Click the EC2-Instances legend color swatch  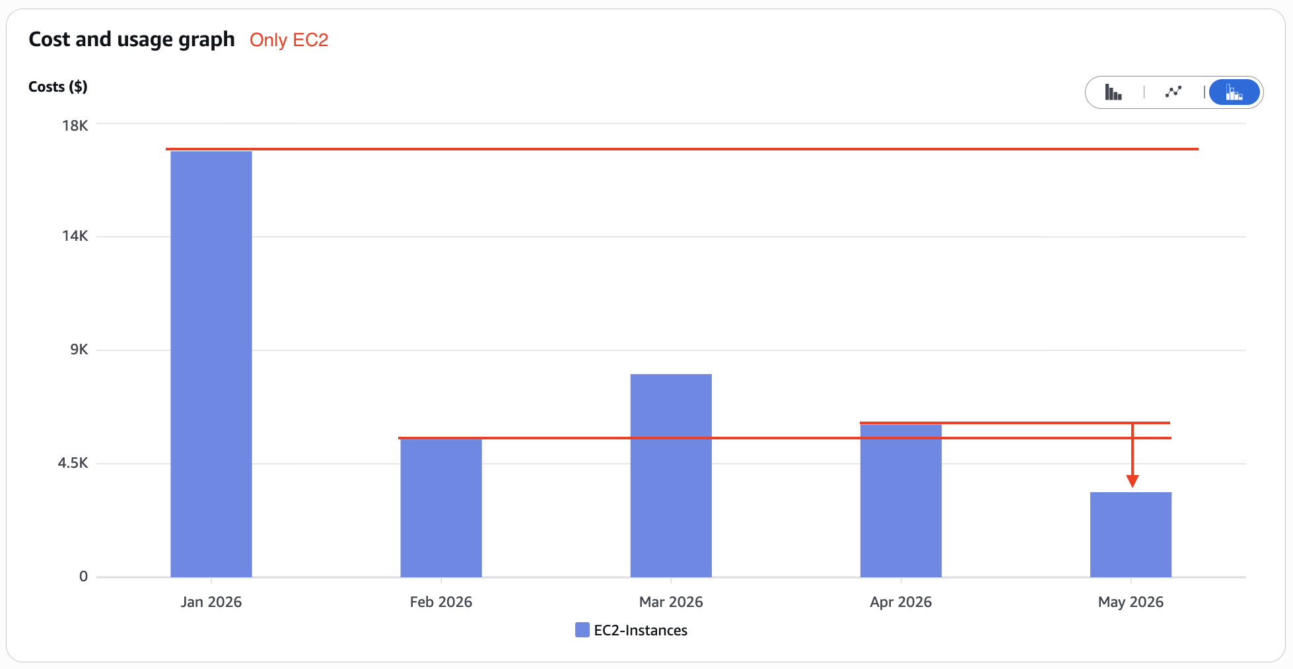(x=582, y=630)
